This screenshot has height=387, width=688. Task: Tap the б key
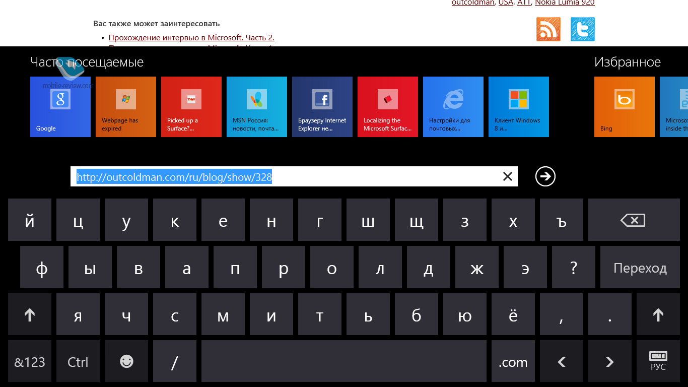pyautogui.click(x=417, y=314)
